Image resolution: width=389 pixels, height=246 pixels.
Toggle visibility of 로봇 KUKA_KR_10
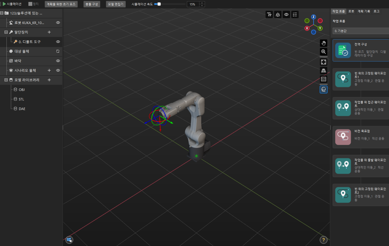[x=58, y=22]
